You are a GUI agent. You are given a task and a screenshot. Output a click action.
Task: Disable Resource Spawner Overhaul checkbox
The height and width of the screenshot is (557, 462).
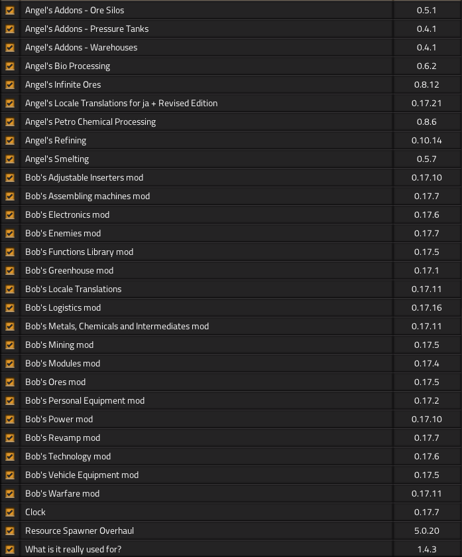tap(10, 530)
